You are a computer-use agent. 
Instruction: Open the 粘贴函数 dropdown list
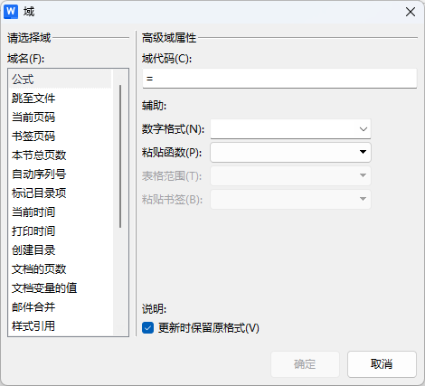[x=290, y=152]
